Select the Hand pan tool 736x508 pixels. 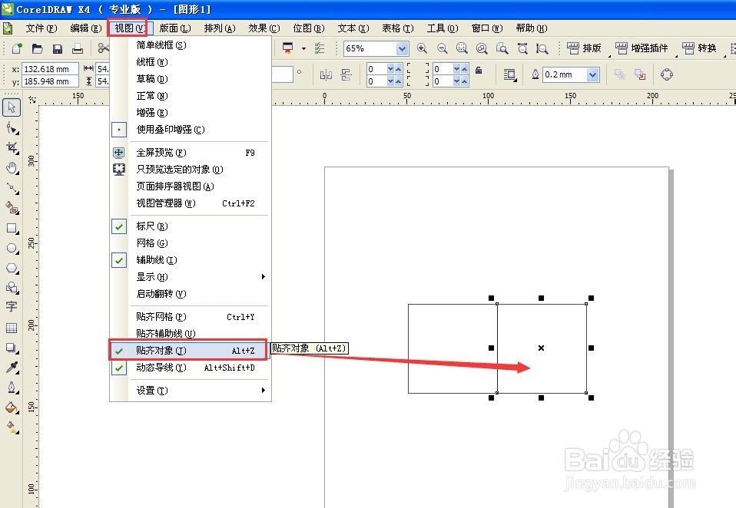12,168
